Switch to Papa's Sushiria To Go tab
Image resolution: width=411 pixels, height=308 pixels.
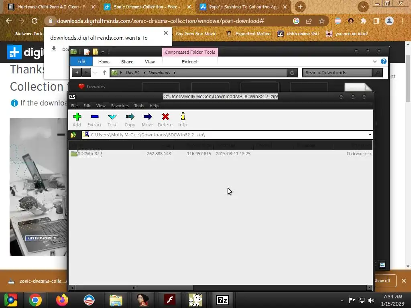coord(243,7)
